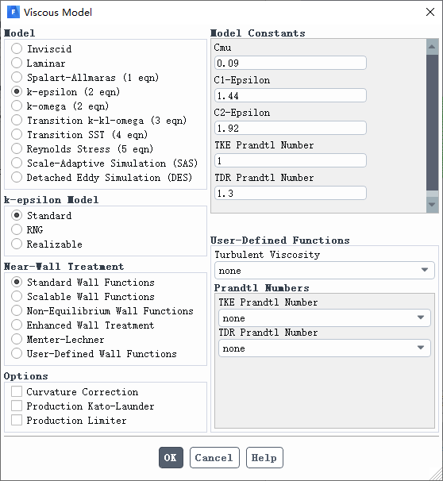
Task: Enable the Production Limiter checkbox
Action: [x=17, y=420]
